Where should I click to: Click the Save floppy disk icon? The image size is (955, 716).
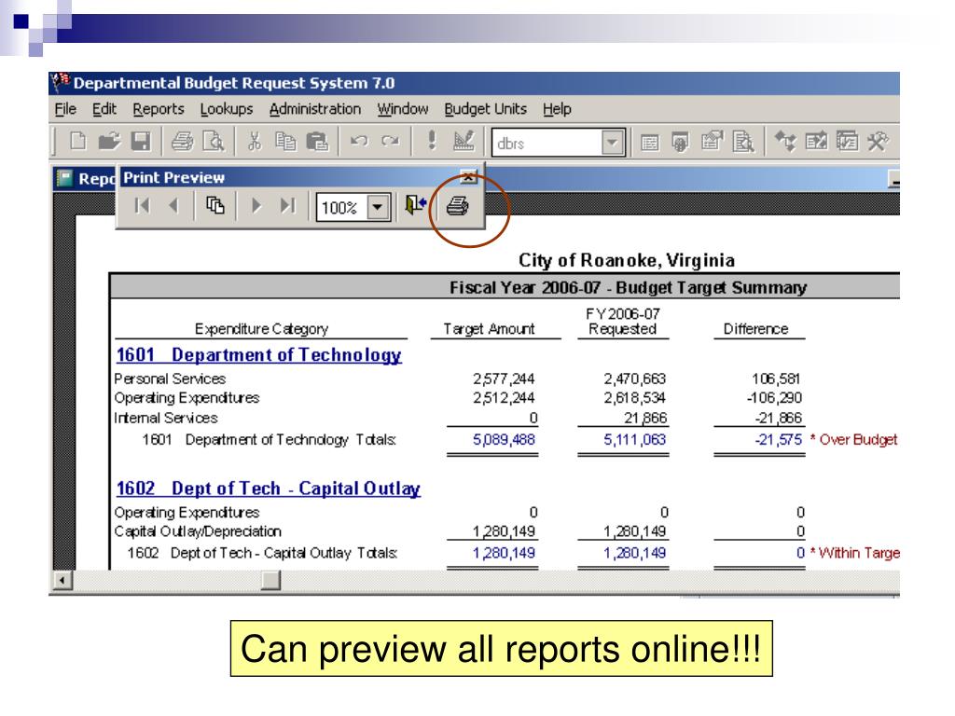click(141, 142)
